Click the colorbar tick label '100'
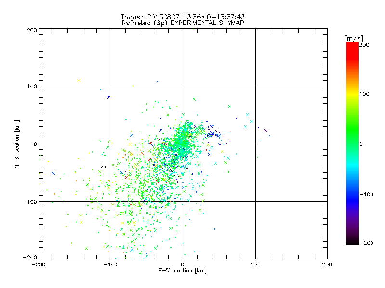Screen dimensions: 385x288 coord(364,94)
